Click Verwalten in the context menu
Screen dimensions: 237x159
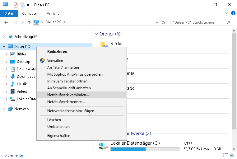55,61
